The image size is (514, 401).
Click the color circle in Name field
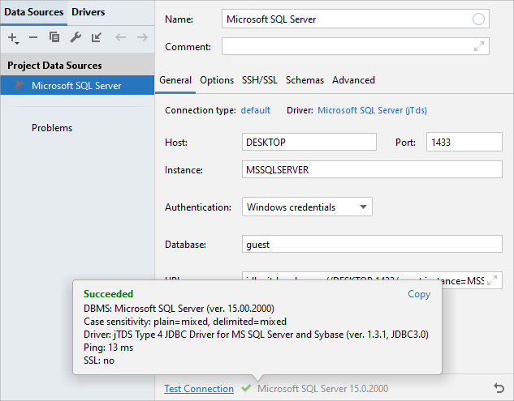(478, 19)
